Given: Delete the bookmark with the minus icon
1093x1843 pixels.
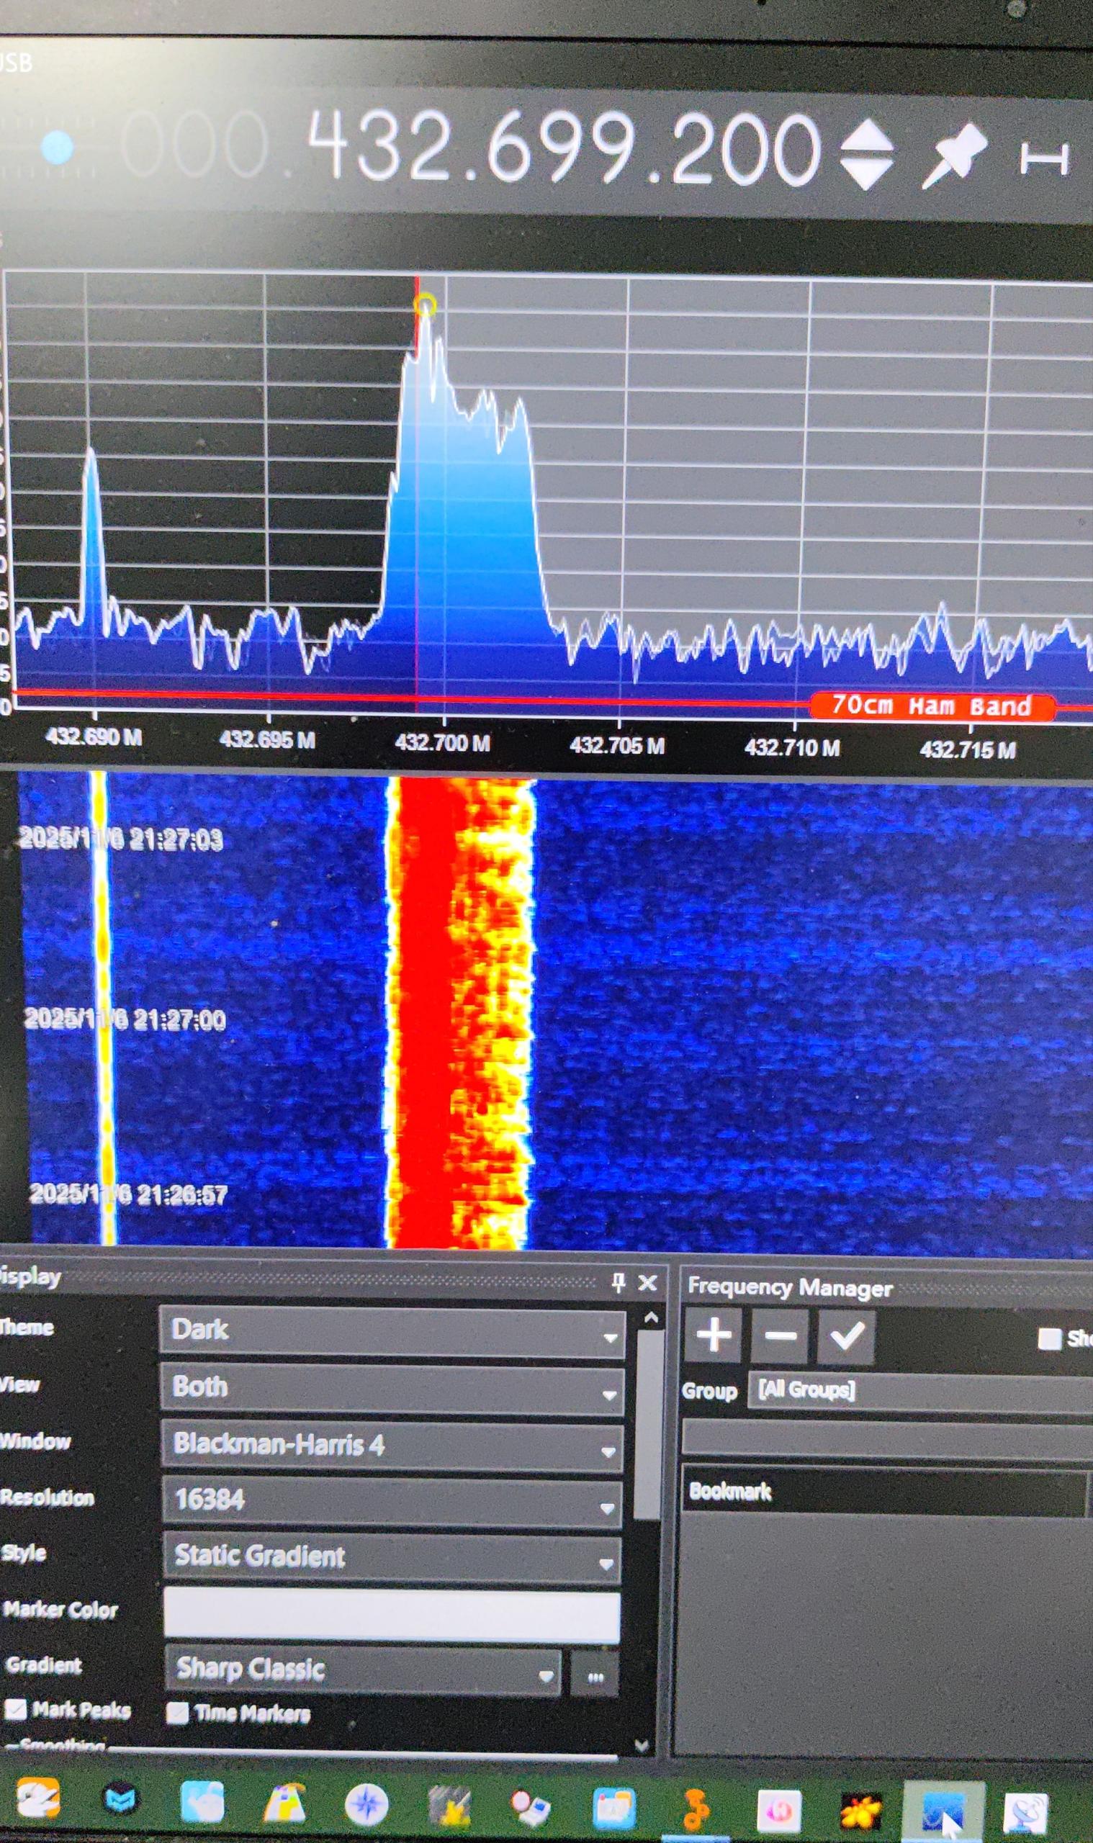Looking at the screenshot, I should (x=779, y=1335).
